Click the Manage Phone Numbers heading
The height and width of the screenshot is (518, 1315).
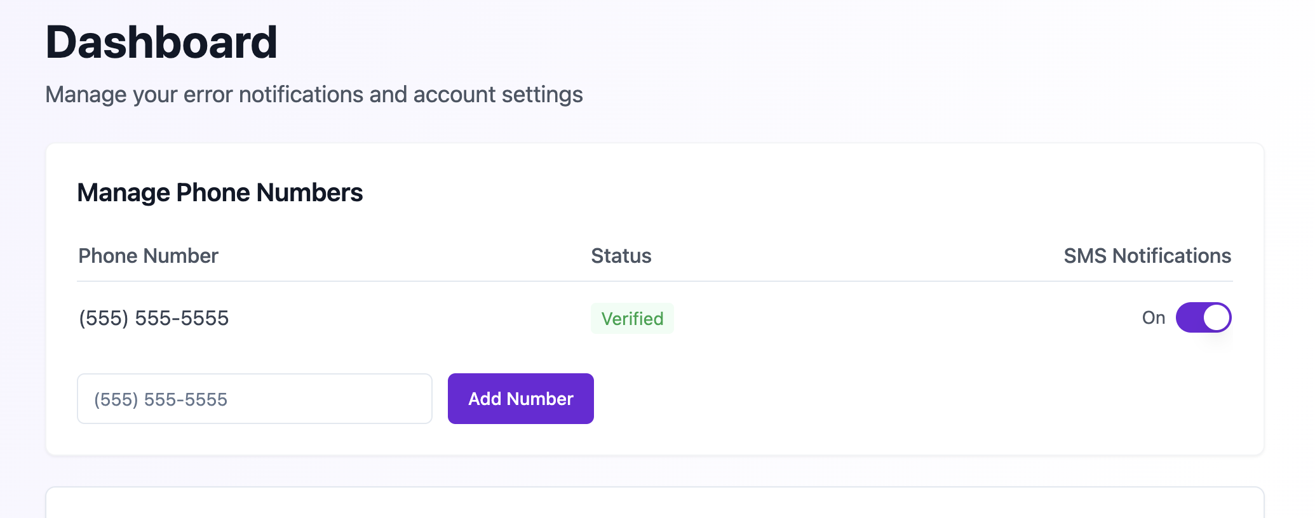coord(220,192)
